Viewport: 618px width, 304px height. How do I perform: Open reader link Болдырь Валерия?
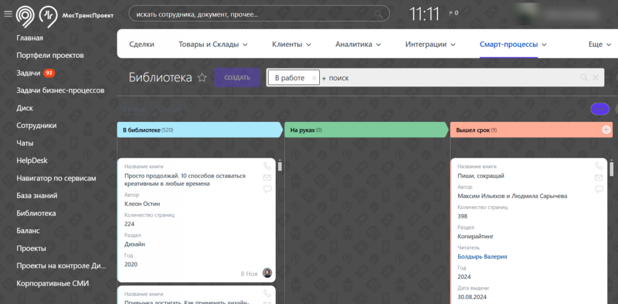click(x=482, y=256)
